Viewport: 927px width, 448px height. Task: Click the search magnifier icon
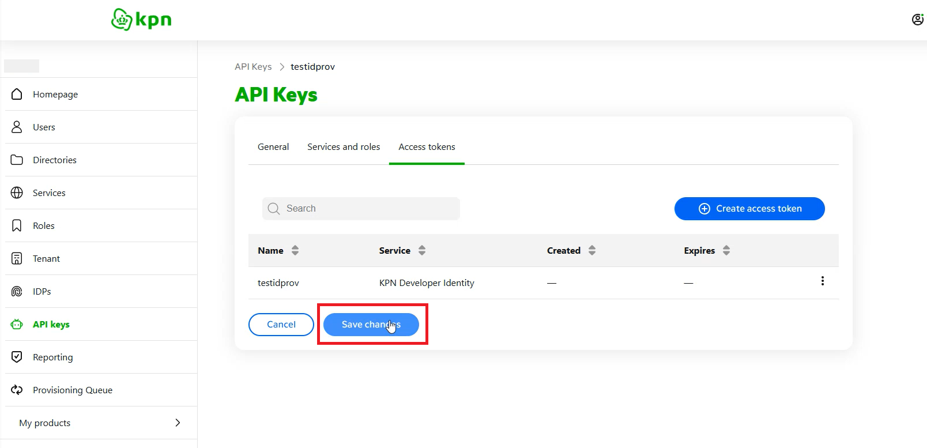point(274,209)
